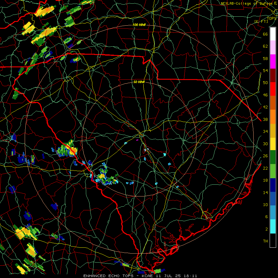Viewport: 278px width, 278px height.
Task: Click the legend value '26'
Action: [265, 156]
